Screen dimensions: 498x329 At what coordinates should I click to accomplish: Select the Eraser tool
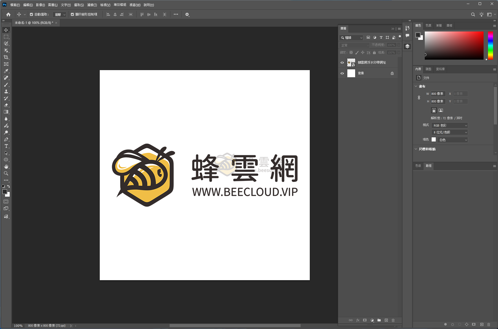(x=6, y=105)
